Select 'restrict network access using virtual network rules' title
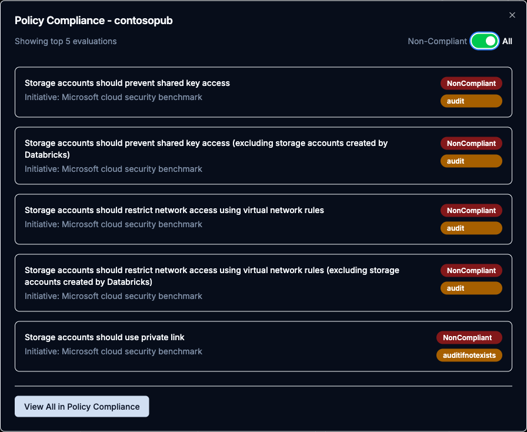The image size is (527, 432). point(174,210)
